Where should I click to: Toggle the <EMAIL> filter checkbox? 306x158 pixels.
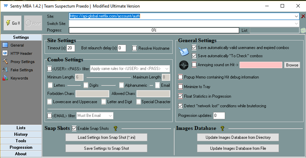tap(50, 116)
